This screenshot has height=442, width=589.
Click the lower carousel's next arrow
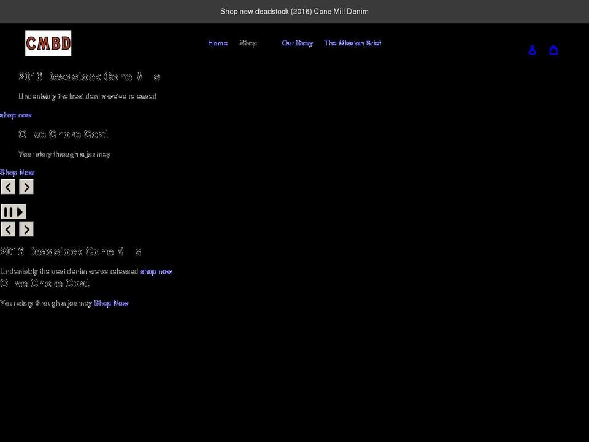[26, 228]
